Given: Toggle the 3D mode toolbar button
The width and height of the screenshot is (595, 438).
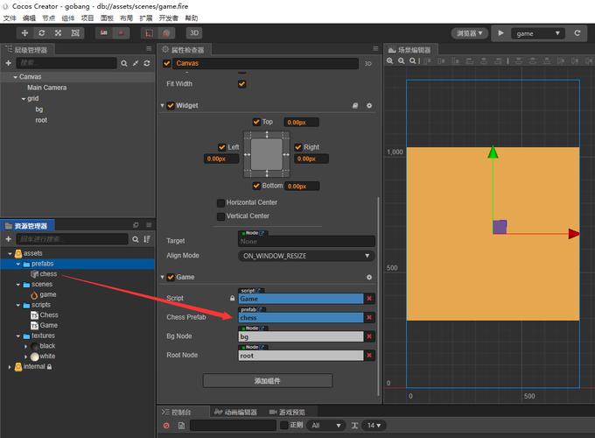Looking at the screenshot, I should [x=194, y=33].
